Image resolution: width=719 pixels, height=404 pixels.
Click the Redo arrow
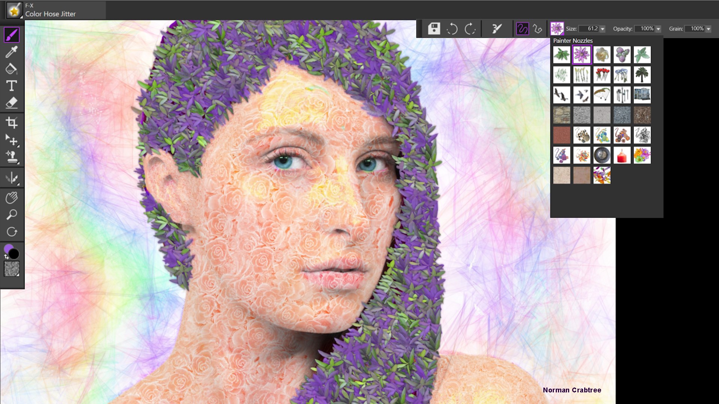tap(470, 28)
